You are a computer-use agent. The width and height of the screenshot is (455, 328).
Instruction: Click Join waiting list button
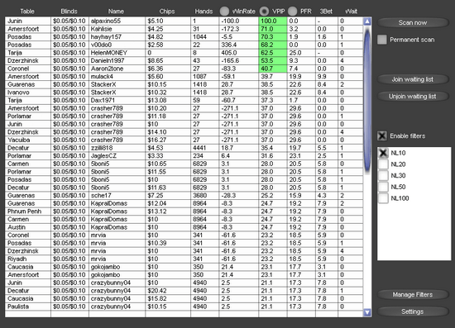[413, 79]
